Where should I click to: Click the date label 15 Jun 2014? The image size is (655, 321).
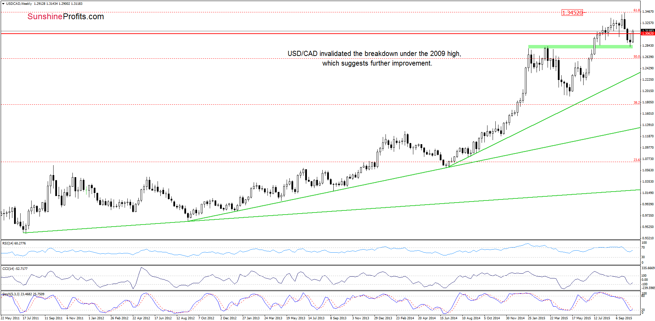pos(449,318)
